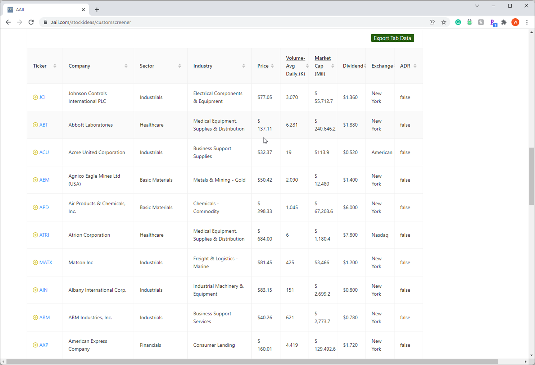Click the Grammarly extension icon
535x365 pixels.
[x=458, y=22]
